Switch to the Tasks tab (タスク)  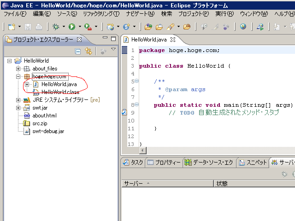pyautogui.click(x=133, y=162)
